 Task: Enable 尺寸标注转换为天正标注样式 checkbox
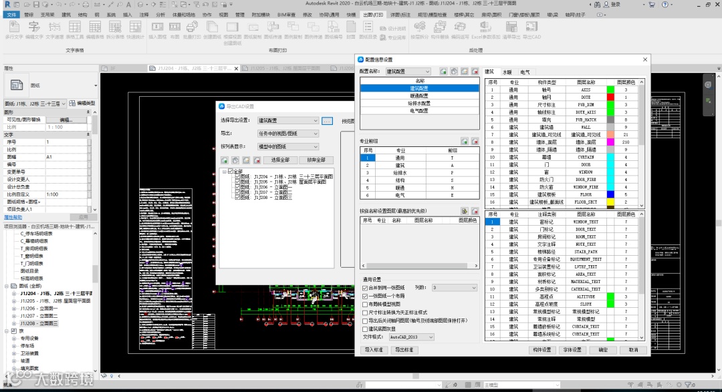pos(365,313)
